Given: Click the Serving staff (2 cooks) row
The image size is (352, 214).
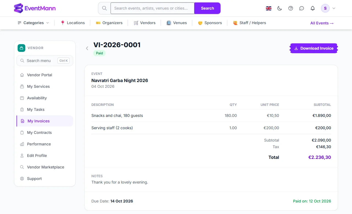Looking at the screenshot, I should (211, 128).
